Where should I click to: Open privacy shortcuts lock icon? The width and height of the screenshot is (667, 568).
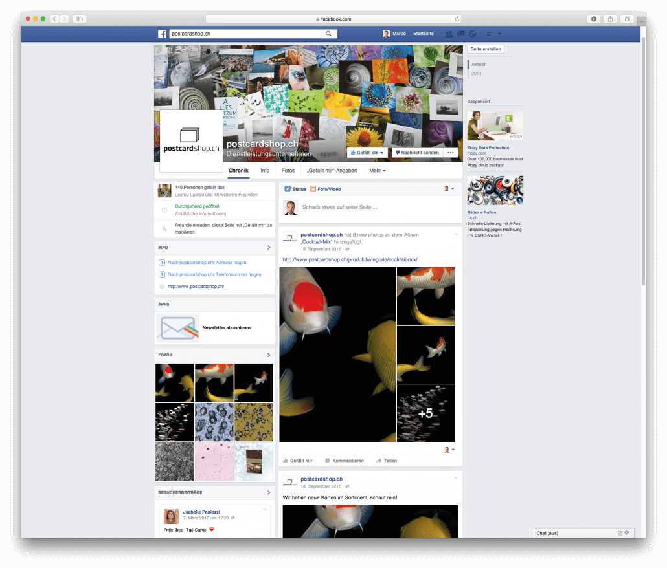[x=490, y=34]
